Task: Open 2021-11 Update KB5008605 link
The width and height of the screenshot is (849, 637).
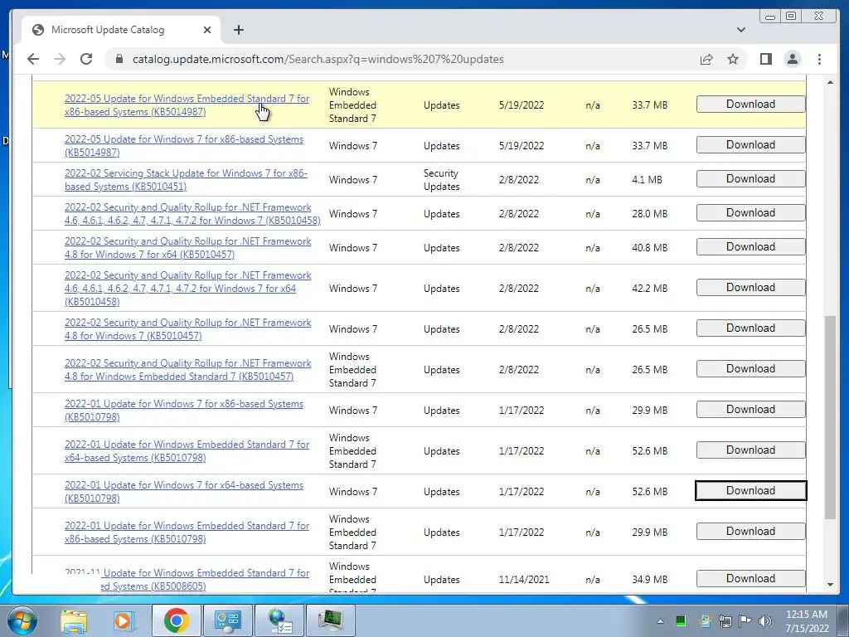Action: [187, 579]
